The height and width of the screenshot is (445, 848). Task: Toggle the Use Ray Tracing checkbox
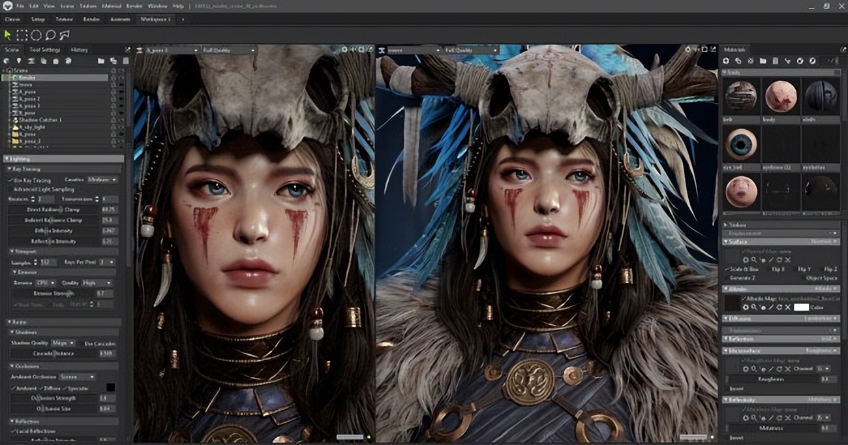11,179
